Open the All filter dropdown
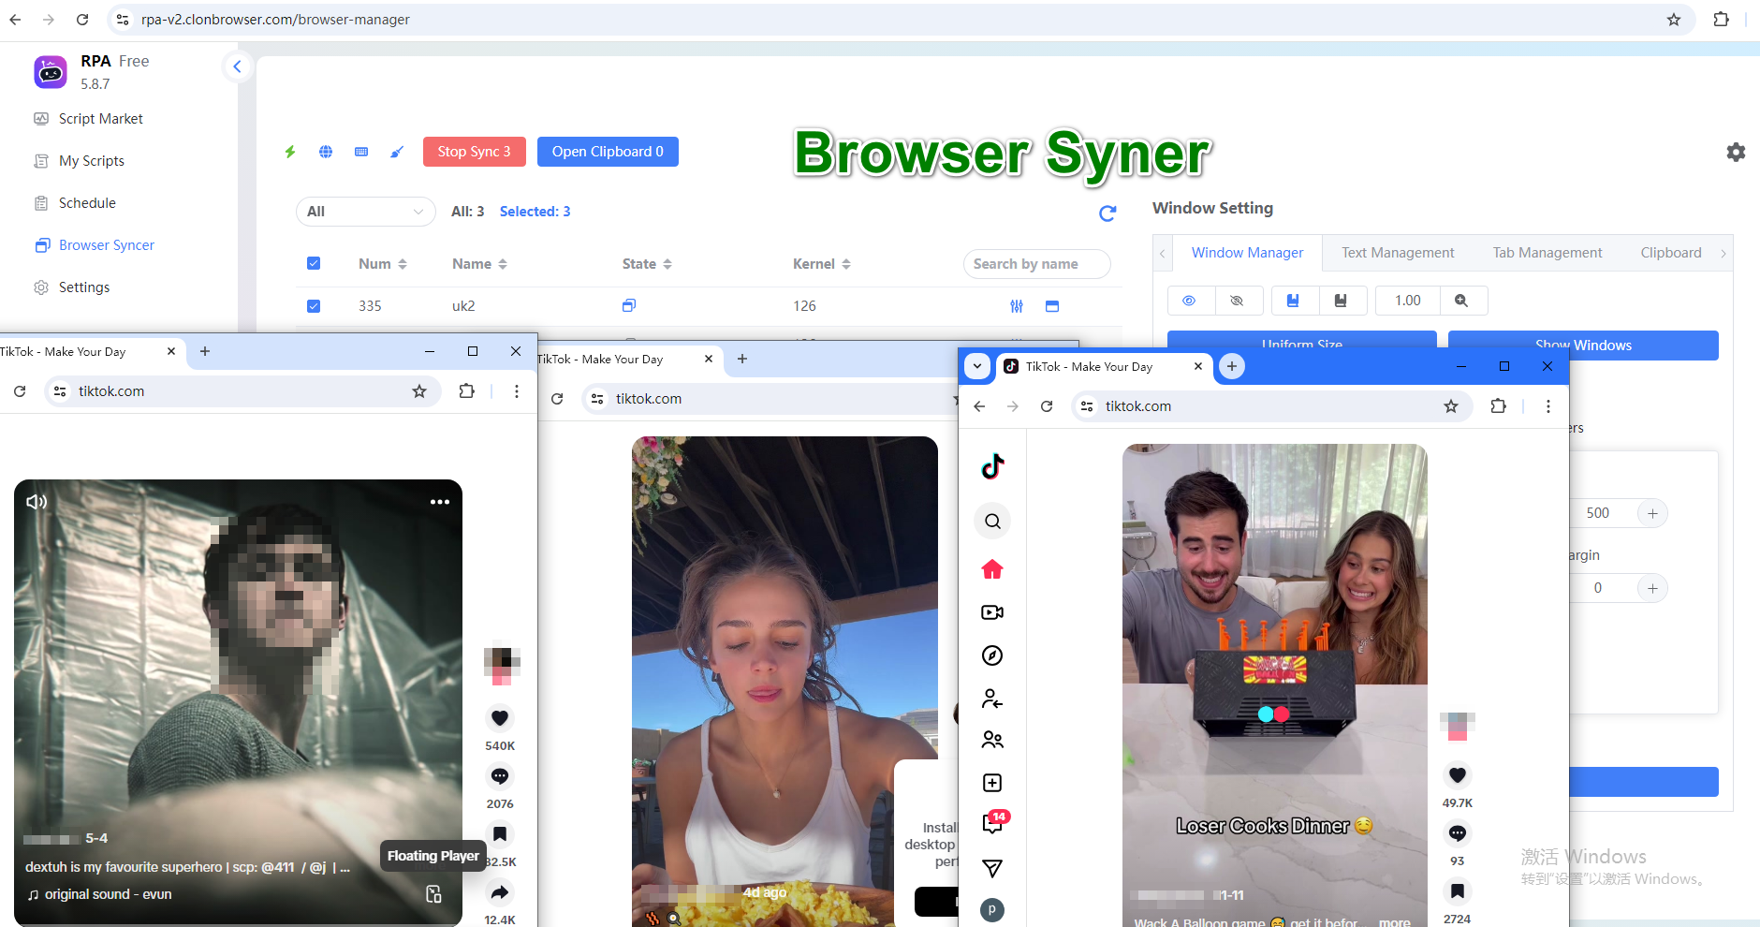Image resolution: width=1760 pixels, height=927 pixels. click(365, 212)
